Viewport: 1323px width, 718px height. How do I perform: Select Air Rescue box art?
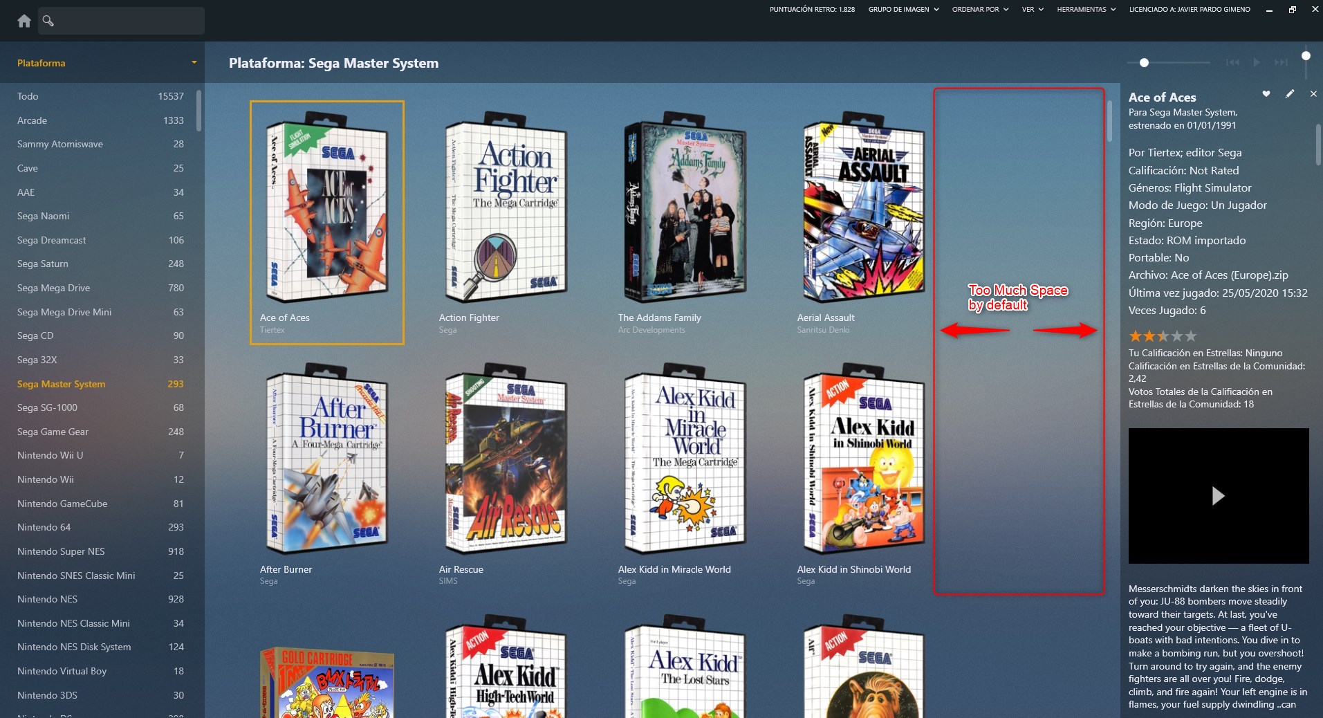(506, 459)
